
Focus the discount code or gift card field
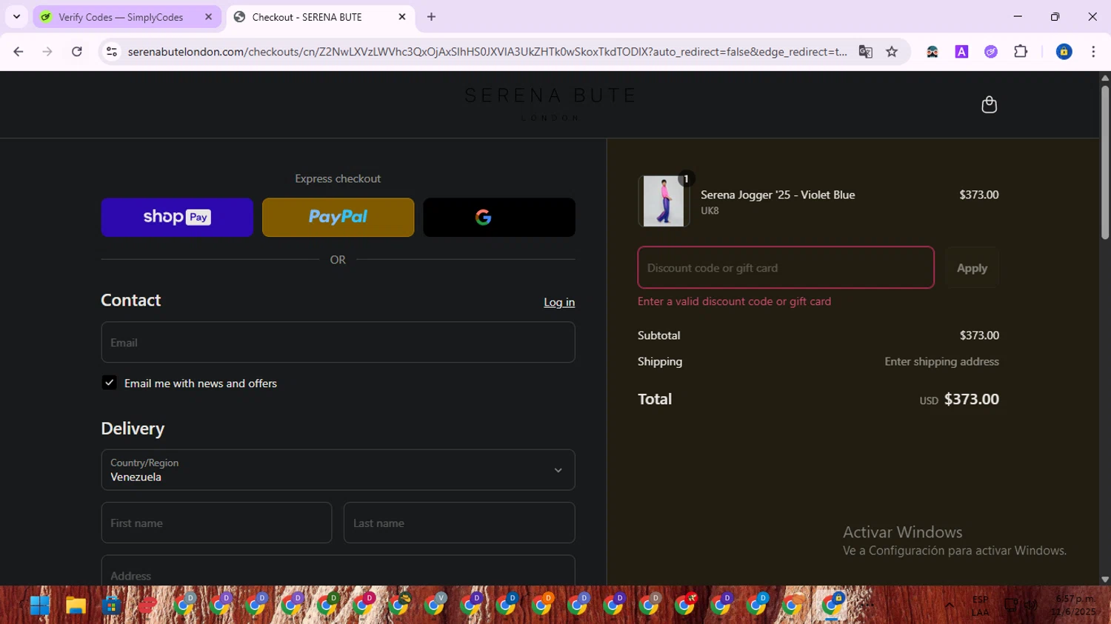pos(786,267)
